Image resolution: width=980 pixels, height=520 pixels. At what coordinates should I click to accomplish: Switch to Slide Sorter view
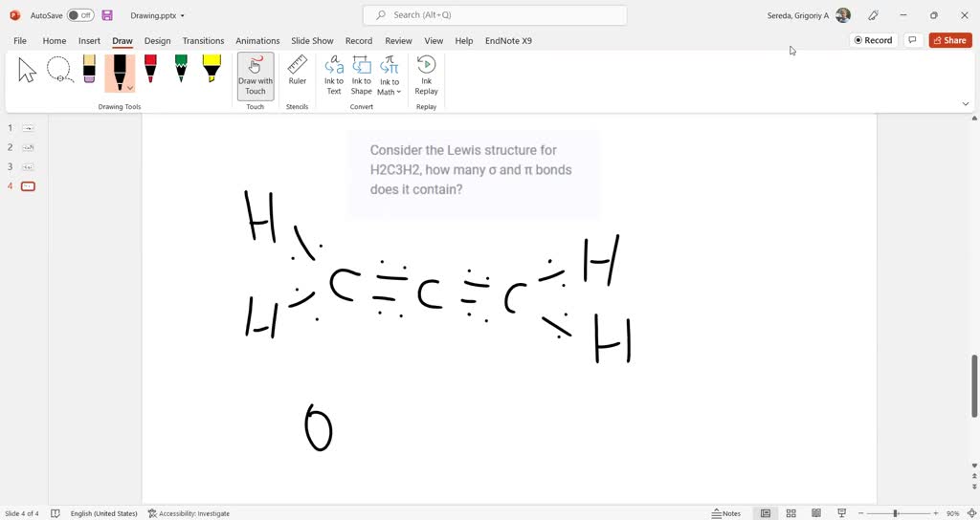791,513
